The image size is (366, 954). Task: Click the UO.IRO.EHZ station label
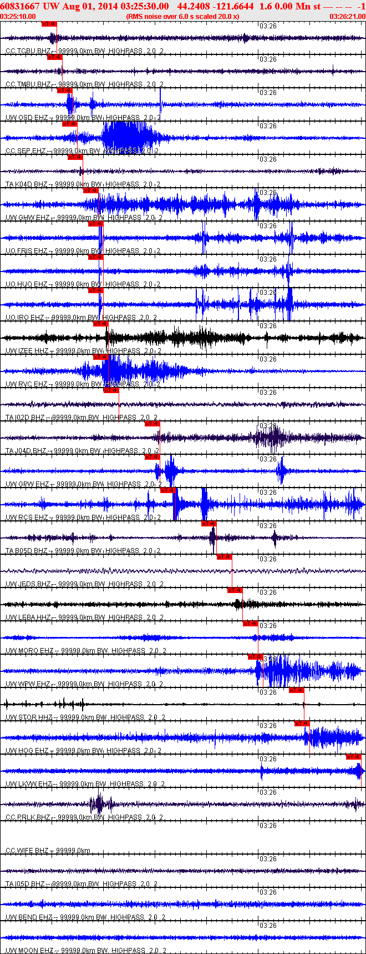coord(25,318)
